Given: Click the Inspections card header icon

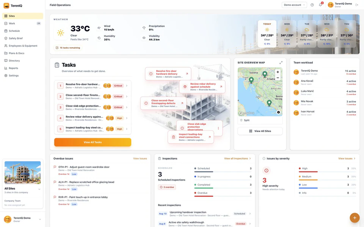Looking at the screenshot, I should [160, 159].
